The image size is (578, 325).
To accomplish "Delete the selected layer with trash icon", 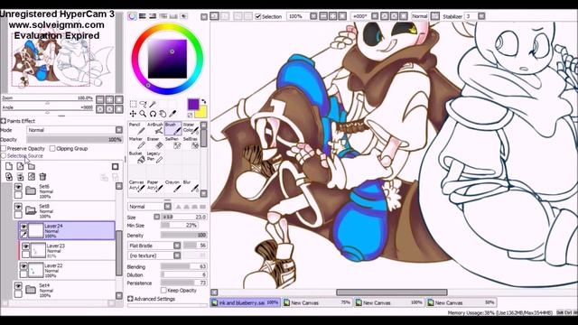I will click(x=42, y=177).
